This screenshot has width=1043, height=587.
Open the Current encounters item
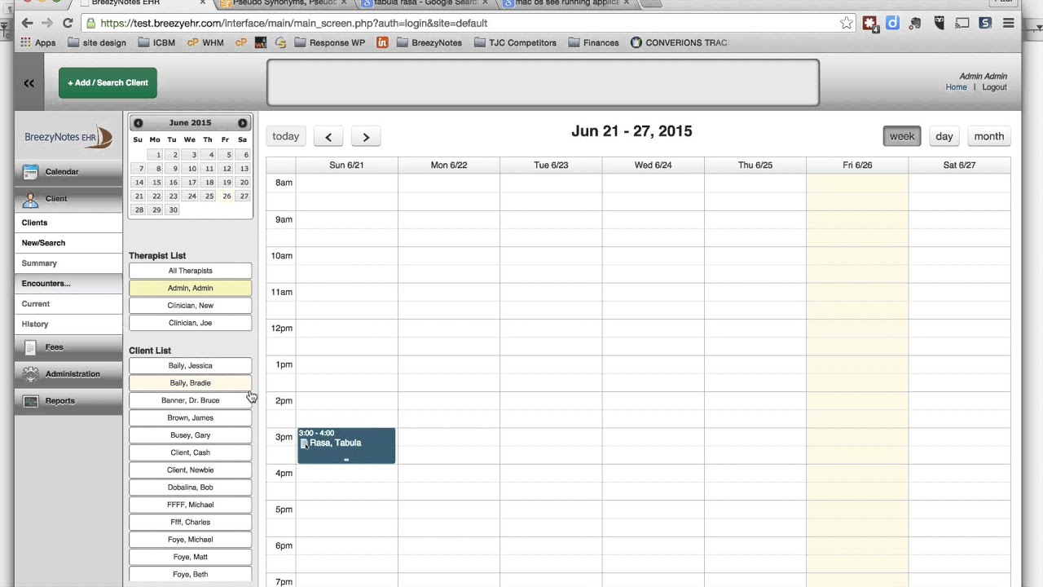pyautogui.click(x=68, y=304)
